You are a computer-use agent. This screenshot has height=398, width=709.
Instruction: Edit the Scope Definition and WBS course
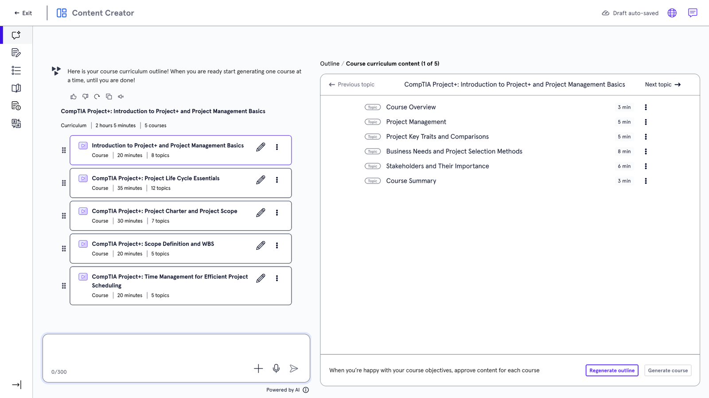point(261,245)
